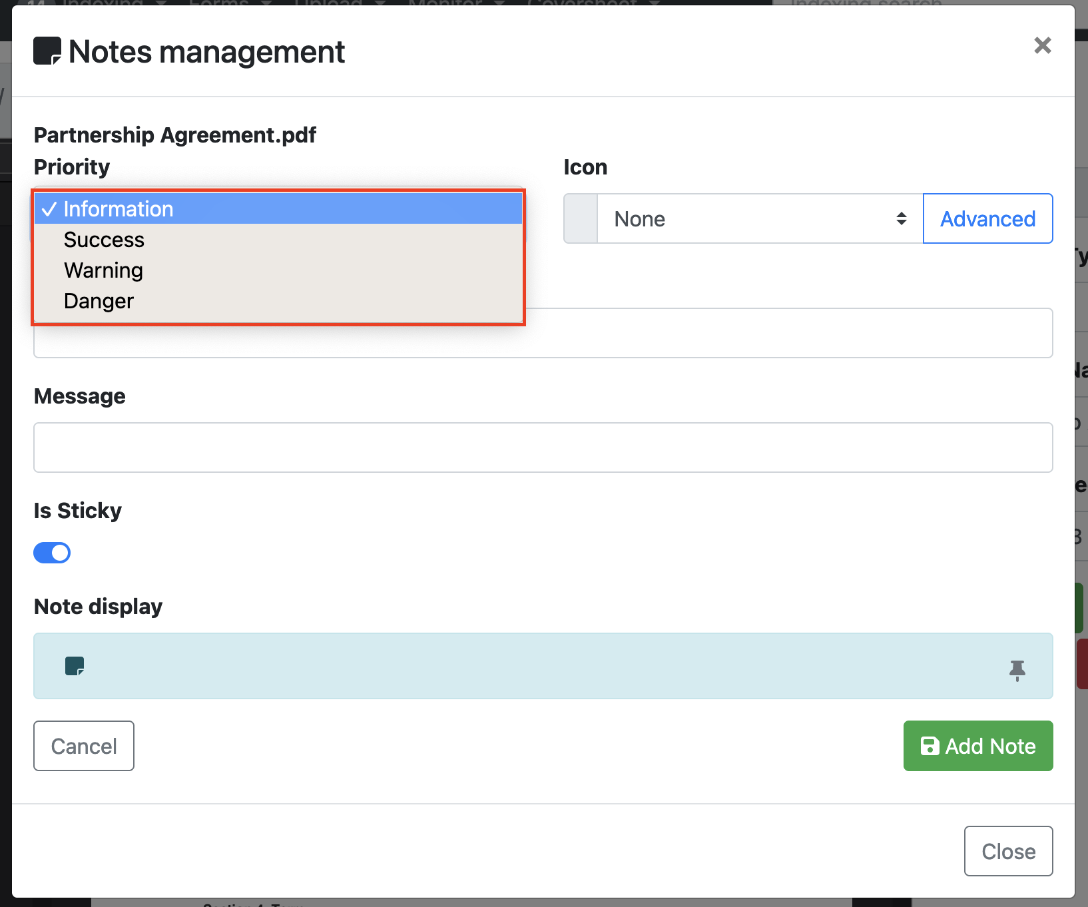Screen dimensions: 1088x907
Task: Select the Information priority entry
Action: coord(119,209)
